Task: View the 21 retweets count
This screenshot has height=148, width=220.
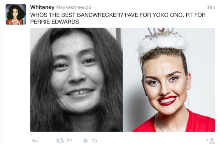Action: click(x=69, y=140)
